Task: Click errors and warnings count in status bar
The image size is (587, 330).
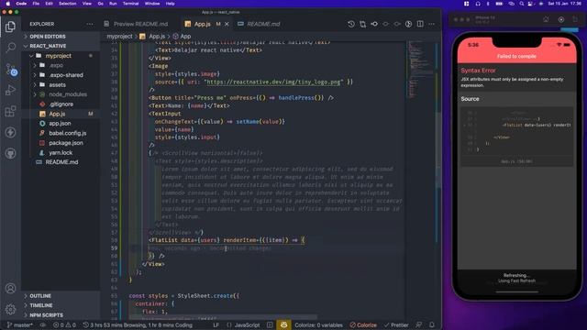Action: [64, 325]
